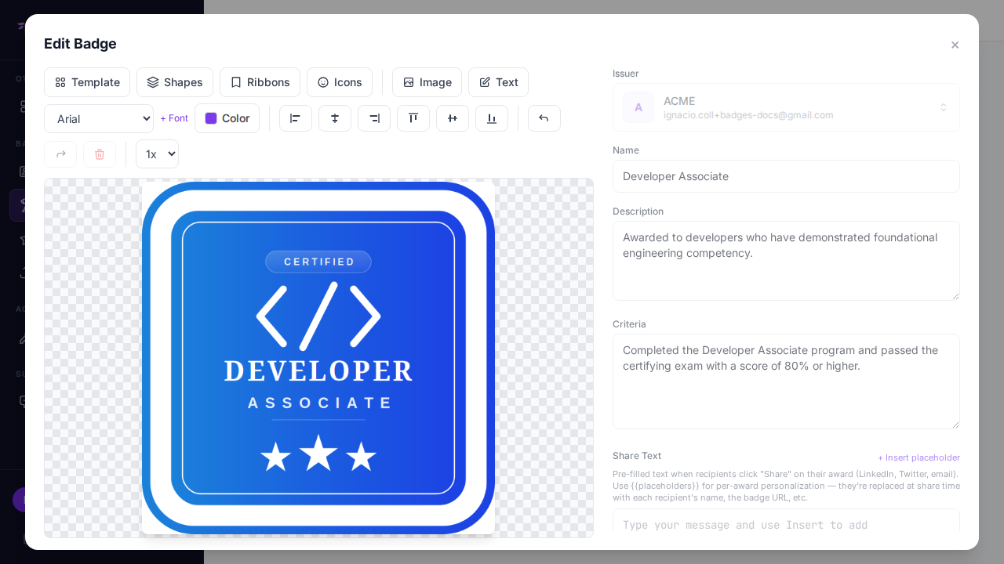Screen dimensions: 1004x564
Task: Select the align-left tool
Action: [296, 118]
